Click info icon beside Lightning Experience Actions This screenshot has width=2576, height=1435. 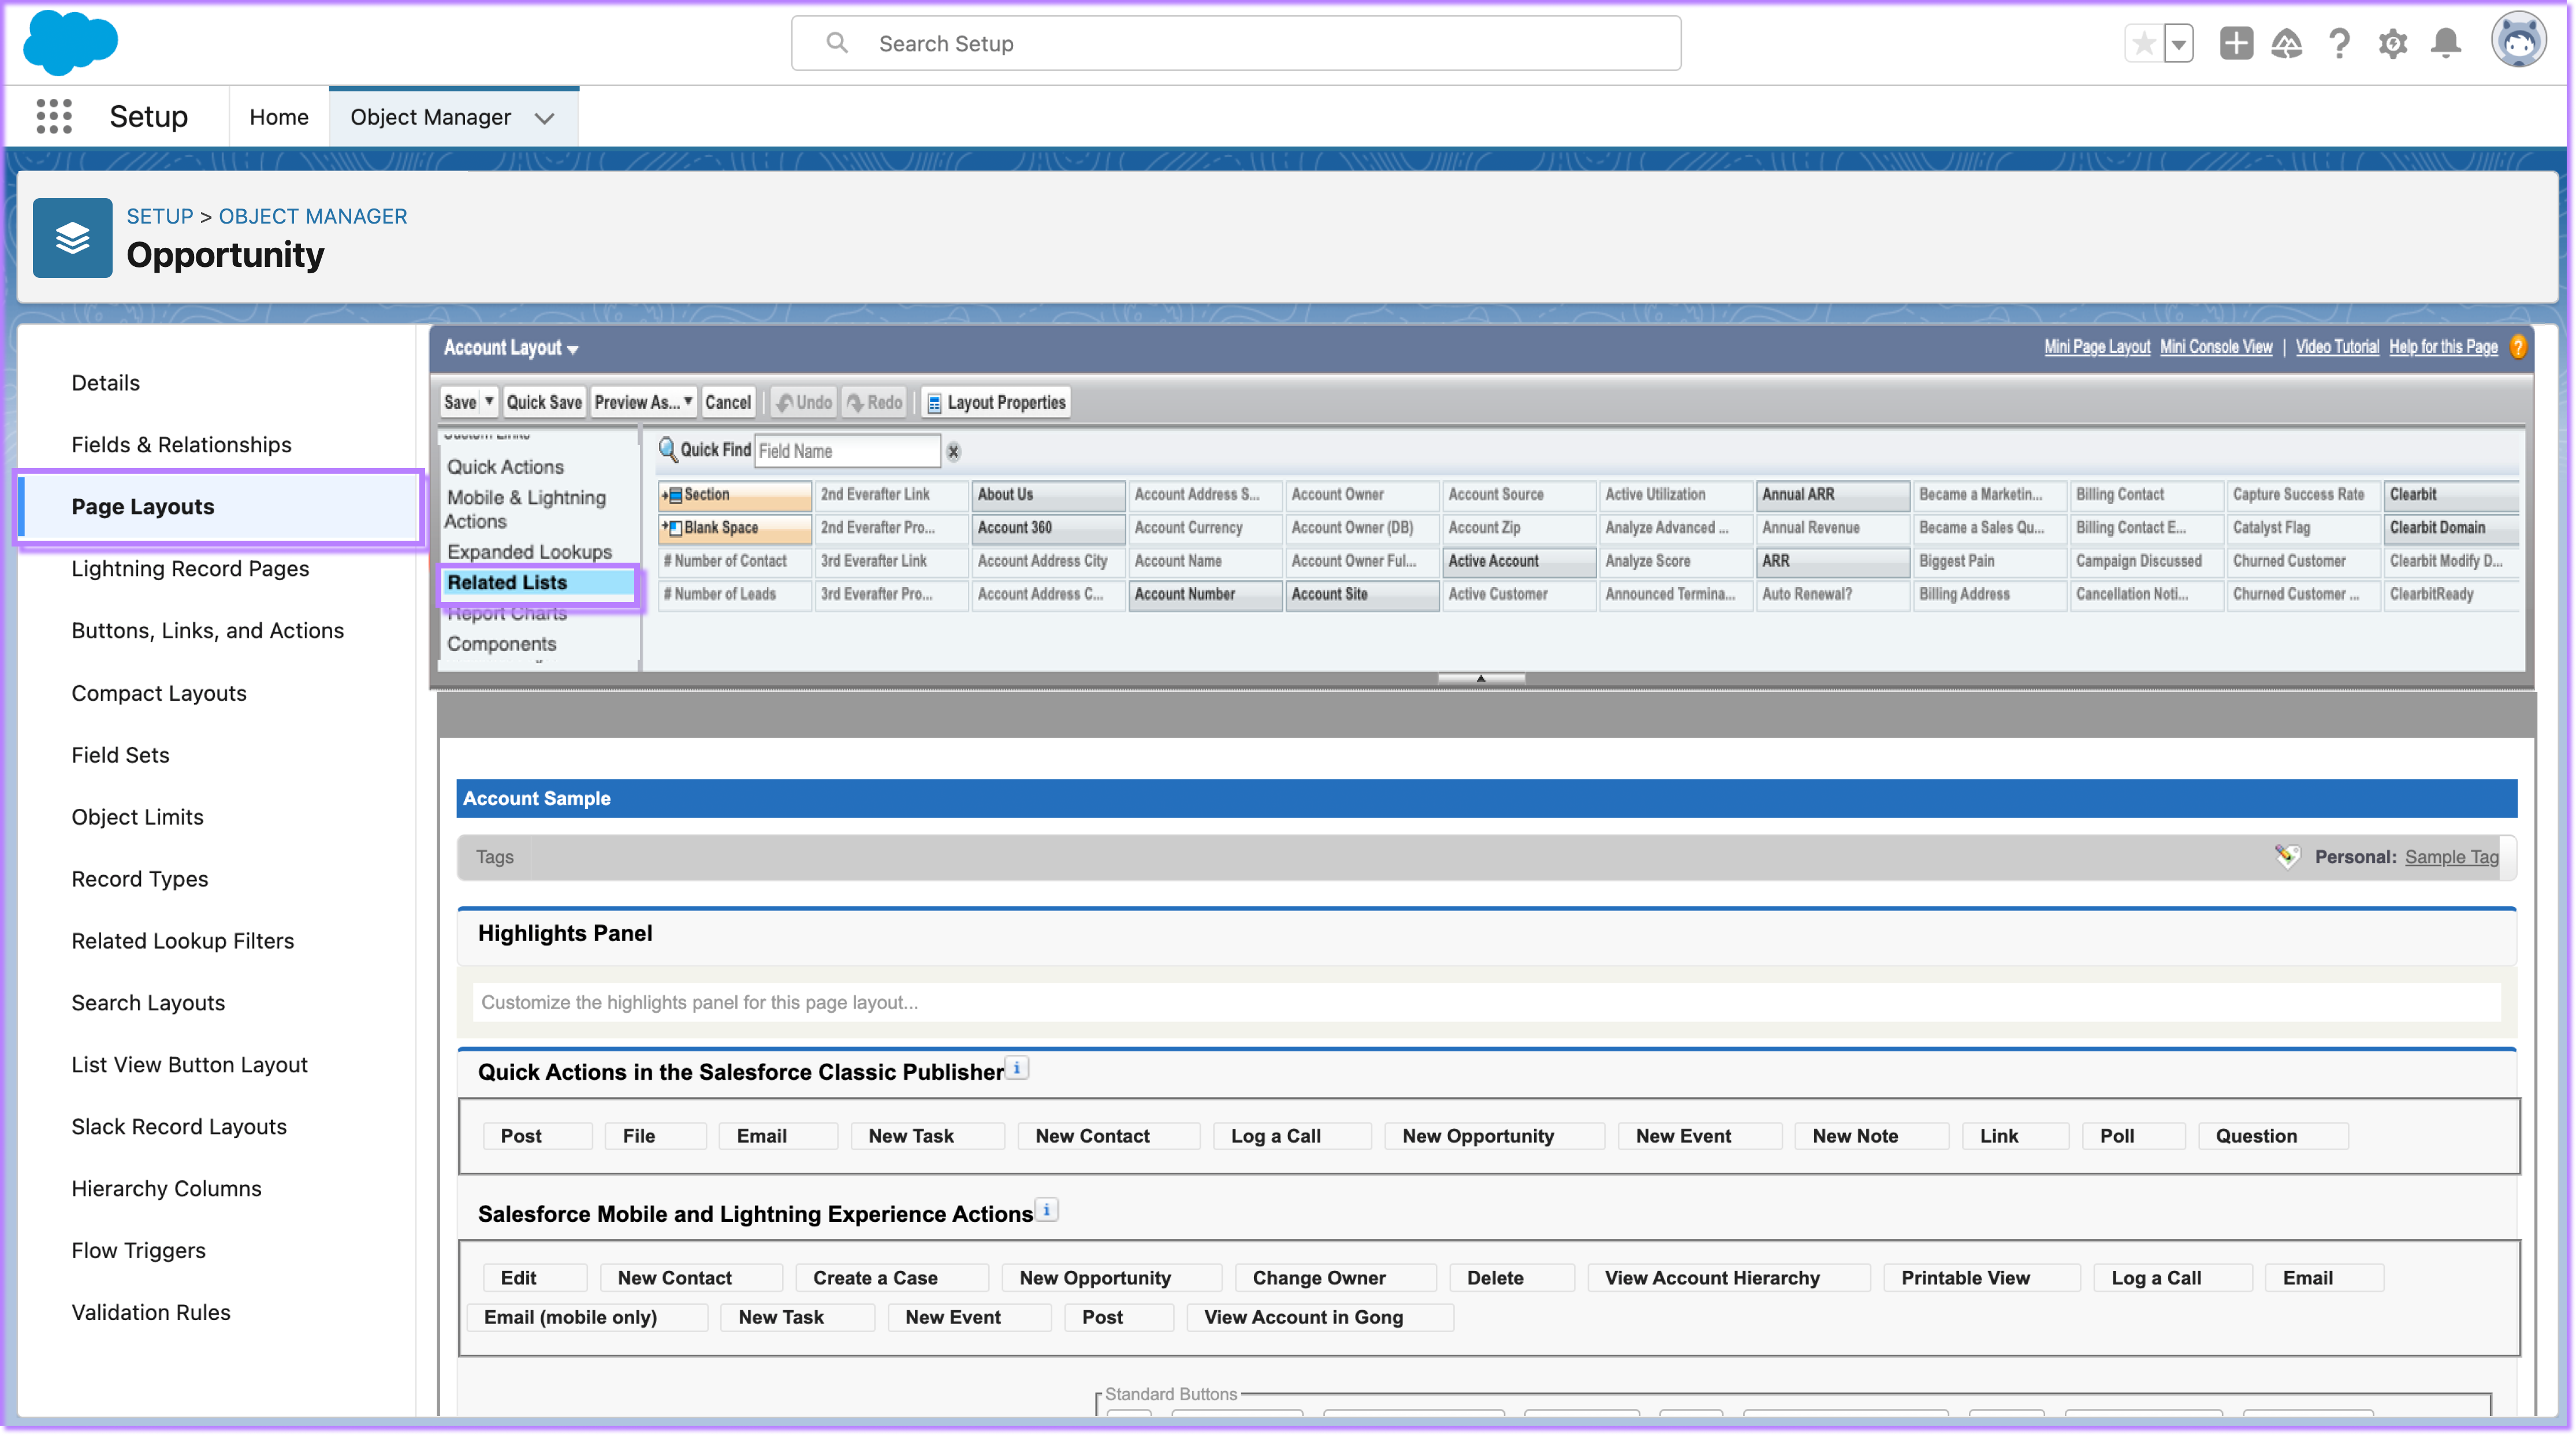[1046, 1210]
